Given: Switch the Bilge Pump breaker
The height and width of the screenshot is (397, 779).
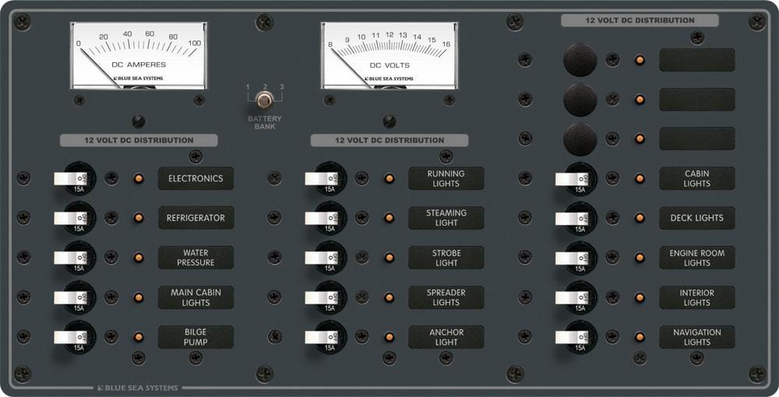Looking at the screenshot, I should click(72, 337).
